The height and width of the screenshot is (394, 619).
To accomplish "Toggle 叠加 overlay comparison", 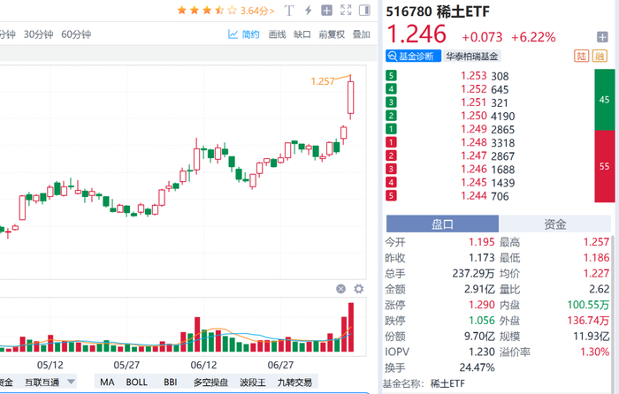I will [361, 34].
